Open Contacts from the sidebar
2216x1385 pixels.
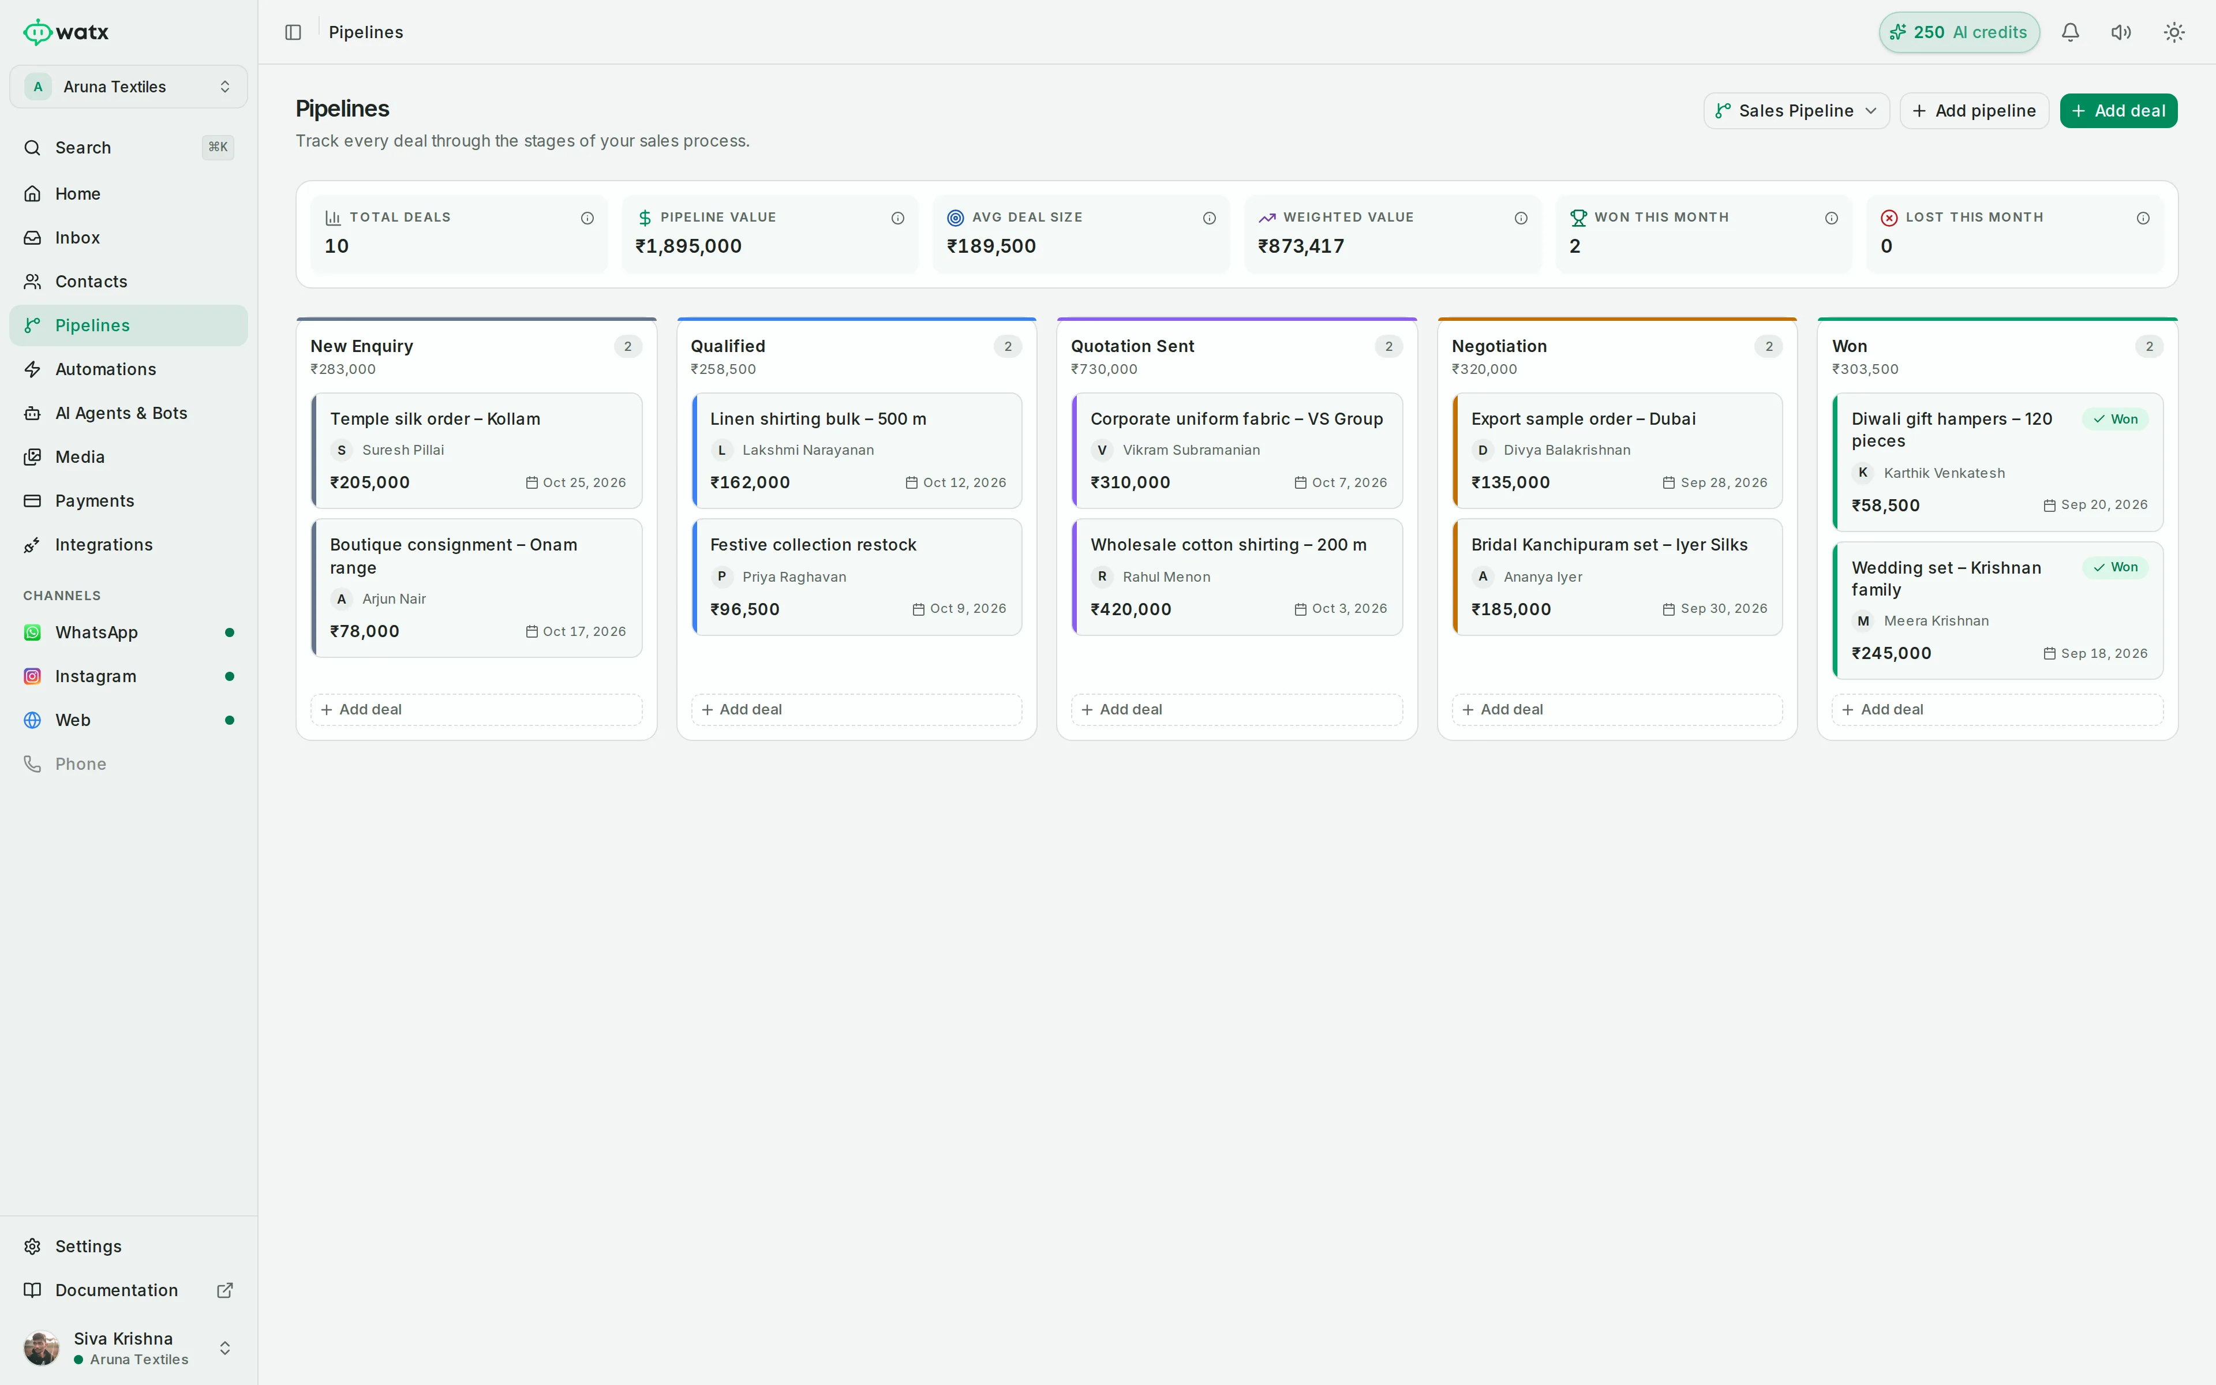click(128, 282)
